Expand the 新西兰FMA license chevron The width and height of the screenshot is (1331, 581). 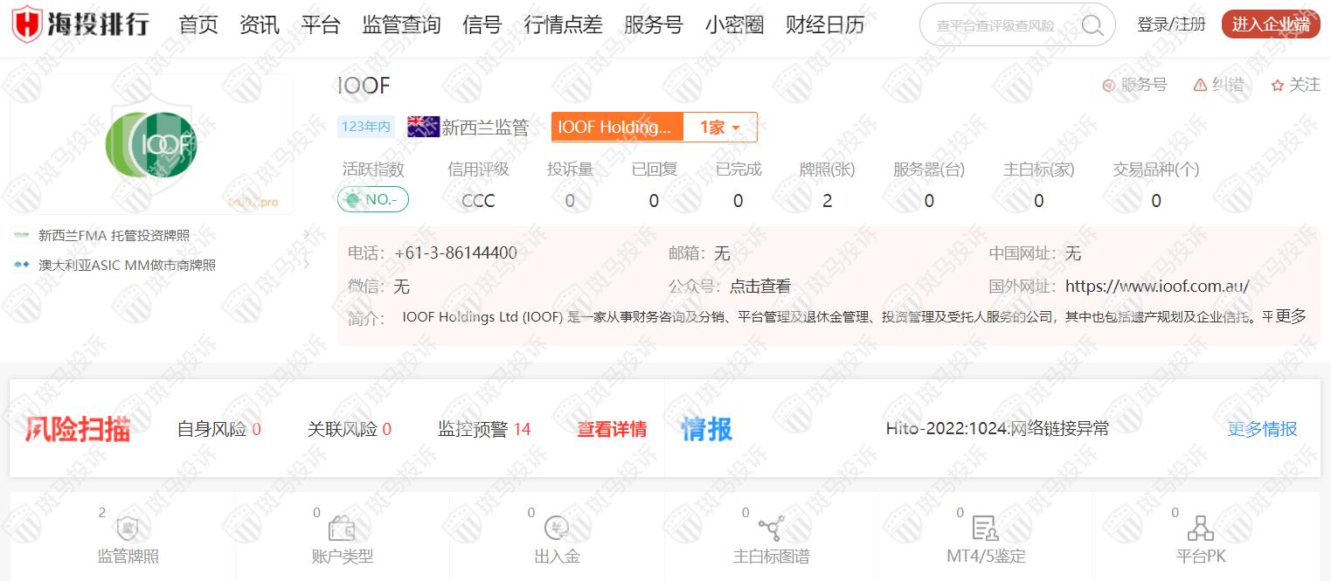click(307, 235)
